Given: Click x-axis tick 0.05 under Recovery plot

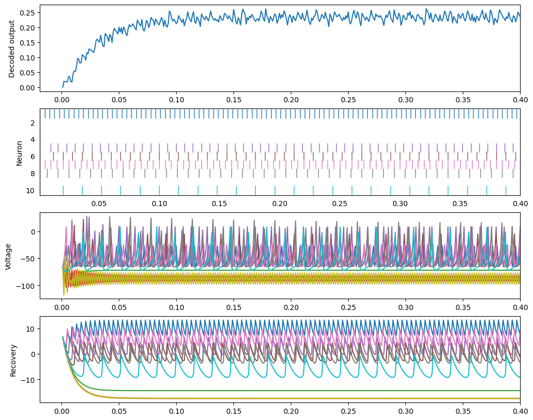Looking at the screenshot, I should [119, 412].
